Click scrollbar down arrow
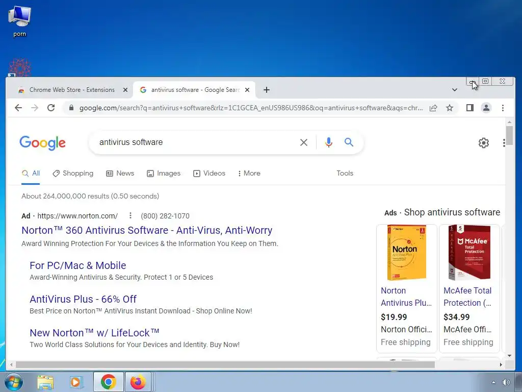The width and height of the screenshot is (522, 392). pyautogui.click(x=509, y=356)
